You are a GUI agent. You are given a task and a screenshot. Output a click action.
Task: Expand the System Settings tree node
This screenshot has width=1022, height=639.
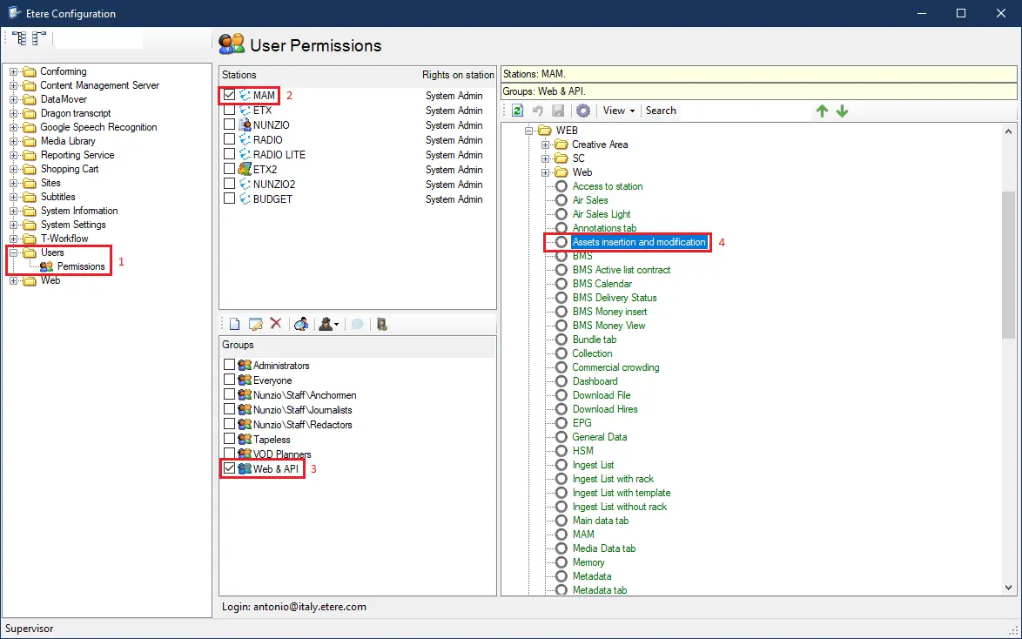pyautogui.click(x=14, y=225)
